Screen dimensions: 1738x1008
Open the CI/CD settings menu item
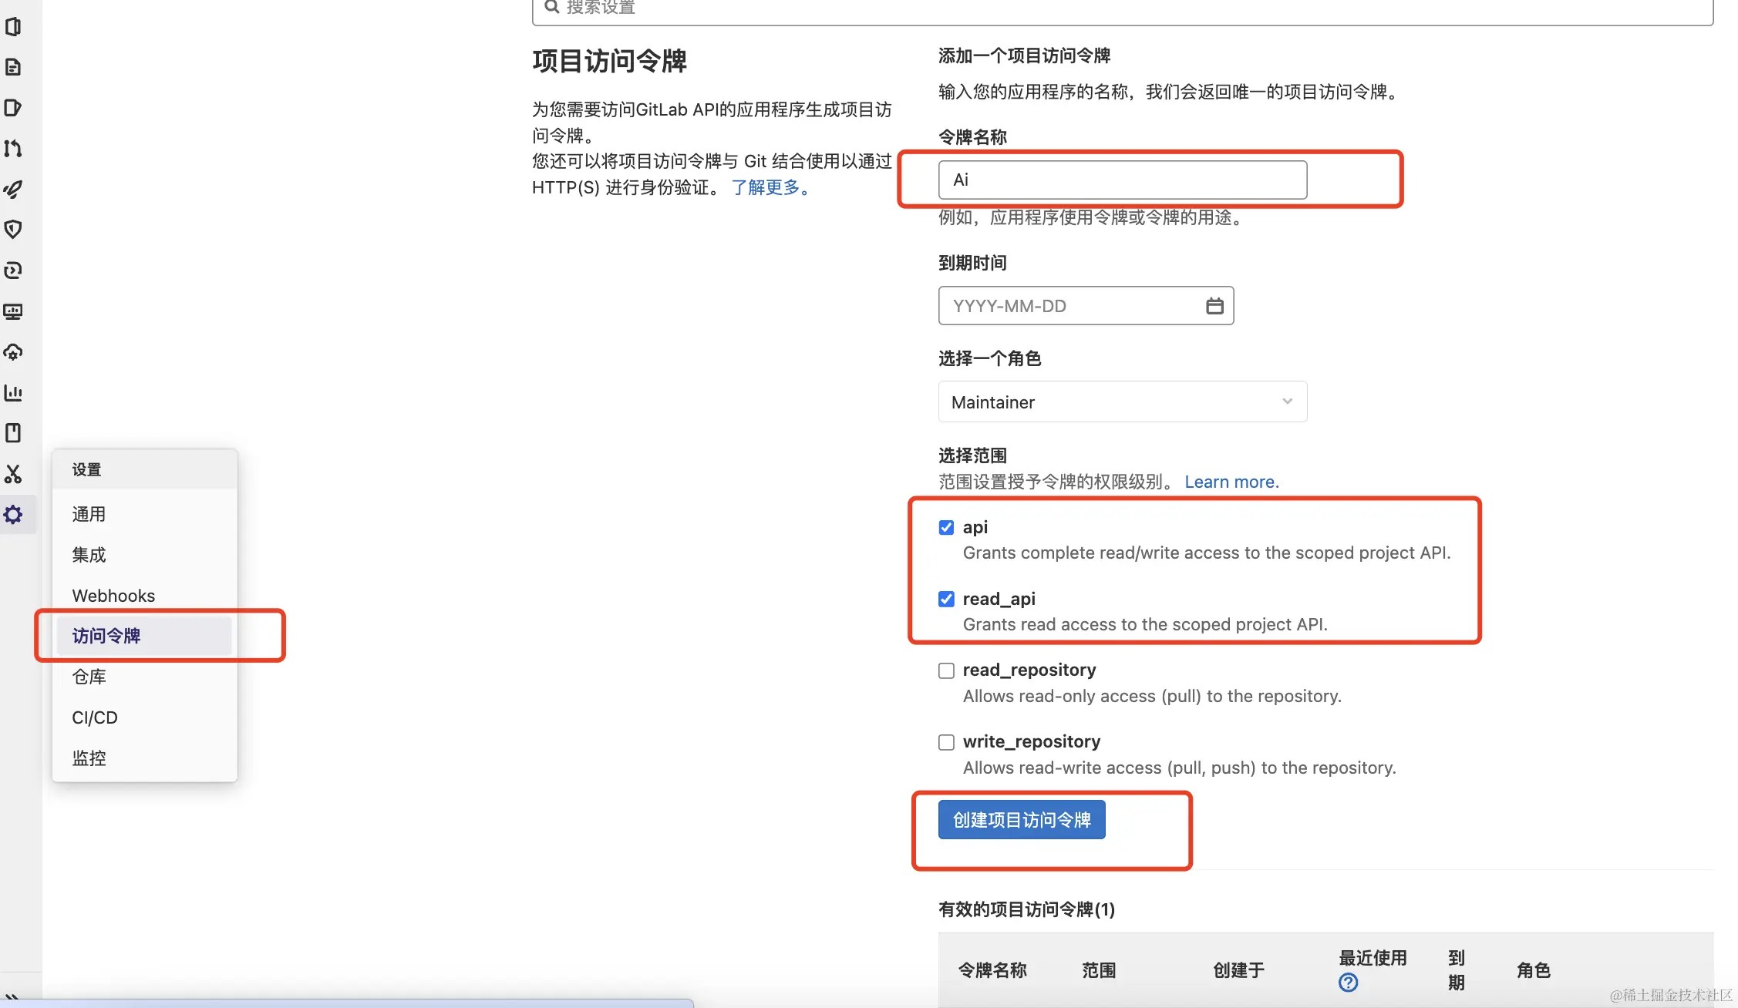(94, 717)
